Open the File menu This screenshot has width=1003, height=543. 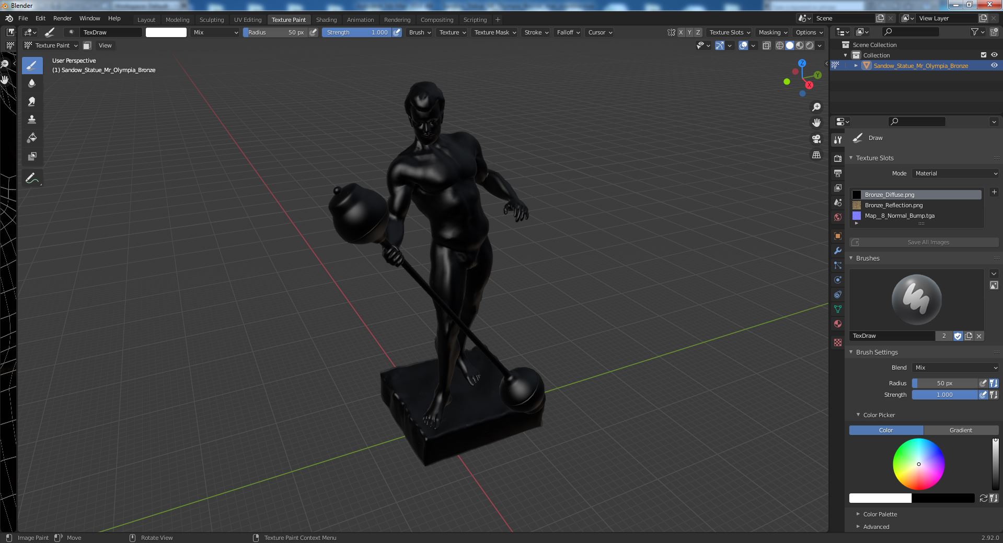tap(23, 18)
